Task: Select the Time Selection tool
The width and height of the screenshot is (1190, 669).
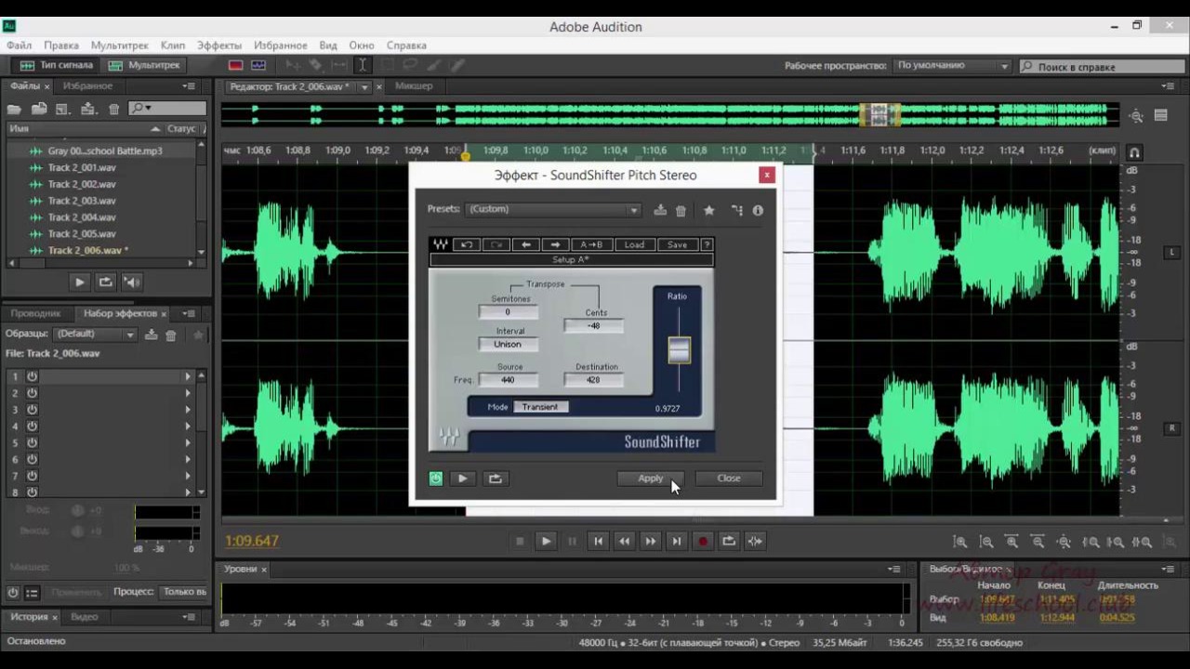Action: coord(362,65)
